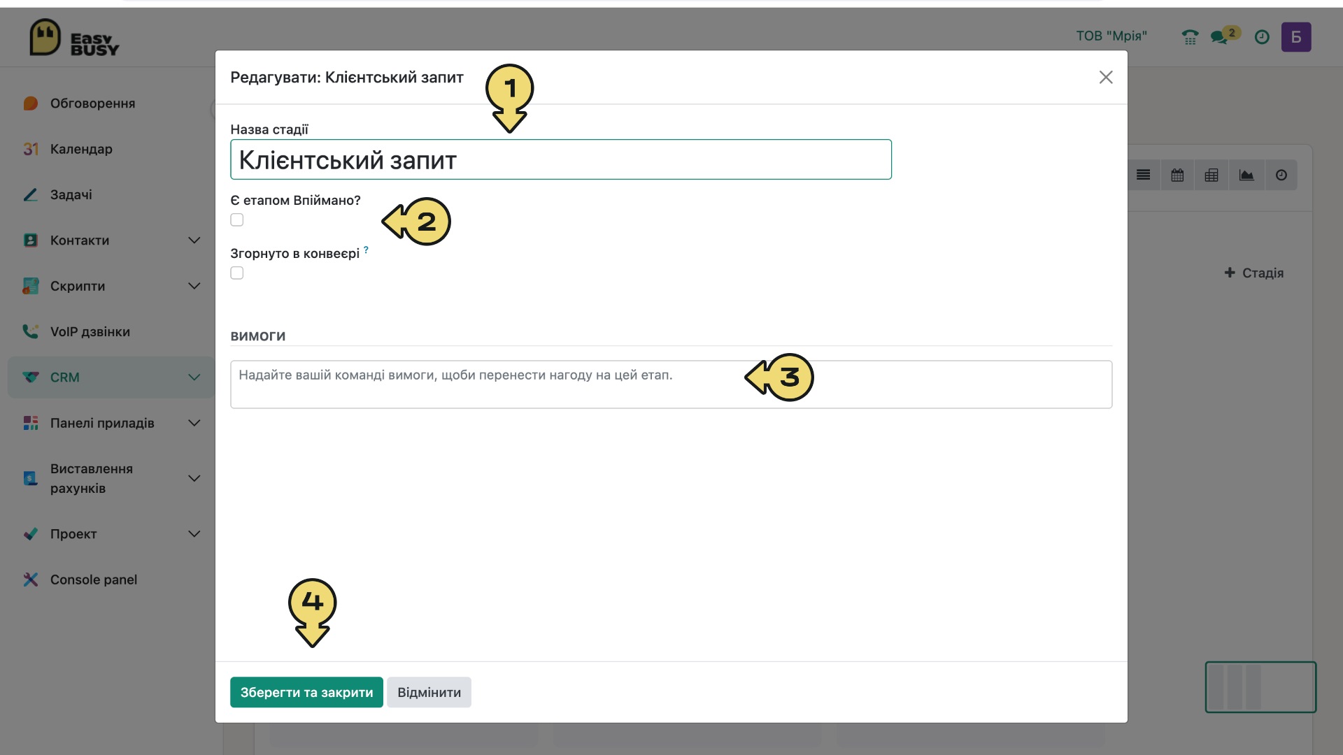
Task: Open the messages icon with badge 2
Action: tap(1225, 36)
